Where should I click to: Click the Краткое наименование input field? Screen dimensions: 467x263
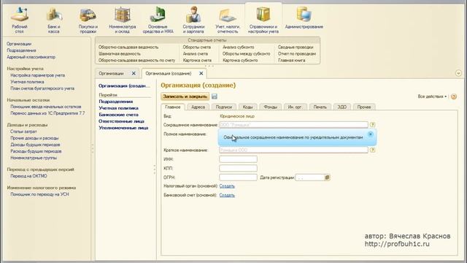click(293, 150)
